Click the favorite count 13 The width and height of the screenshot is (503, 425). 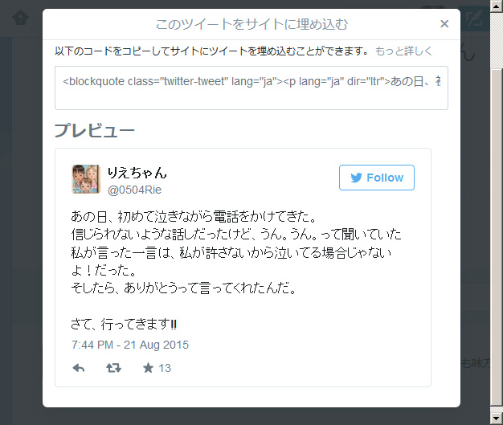(165, 368)
